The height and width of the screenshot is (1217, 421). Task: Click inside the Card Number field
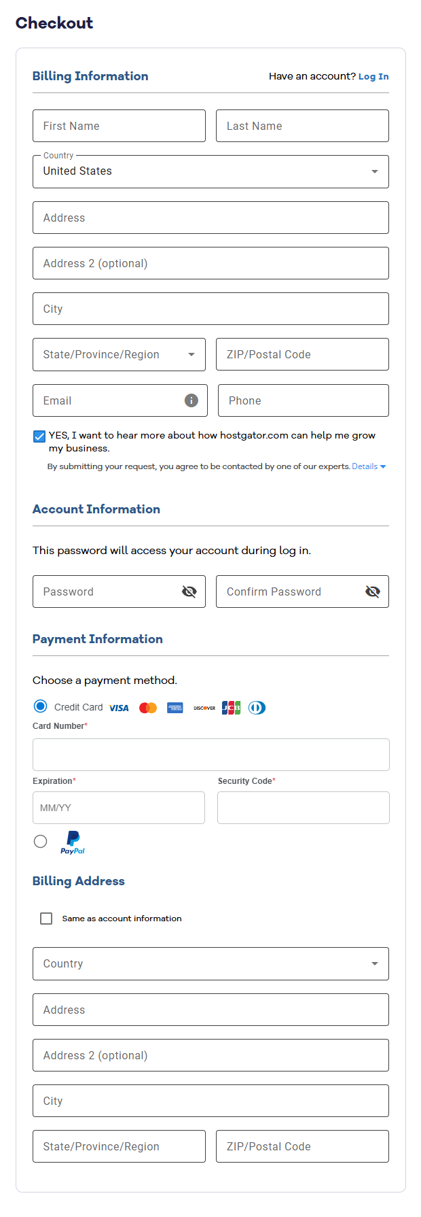click(x=210, y=754)
